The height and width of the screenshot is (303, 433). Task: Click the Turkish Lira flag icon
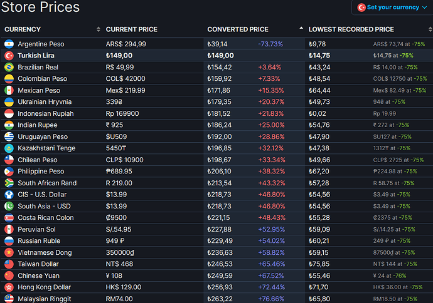(9, 56)
